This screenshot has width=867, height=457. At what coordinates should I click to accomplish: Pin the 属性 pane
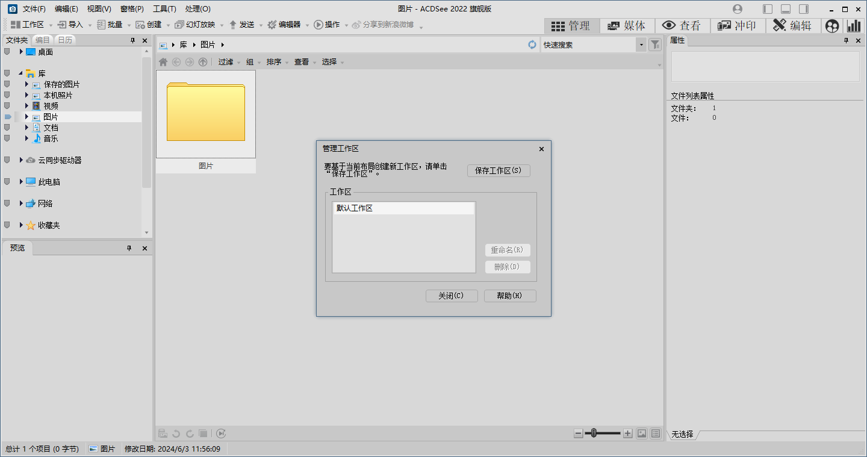845,40
